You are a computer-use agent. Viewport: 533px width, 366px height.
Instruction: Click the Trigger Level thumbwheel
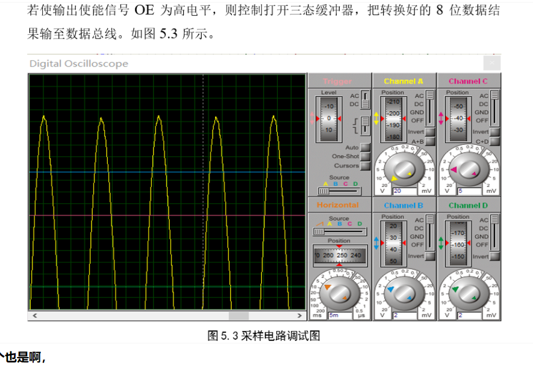pyautogui.click(x=329, y=119)
